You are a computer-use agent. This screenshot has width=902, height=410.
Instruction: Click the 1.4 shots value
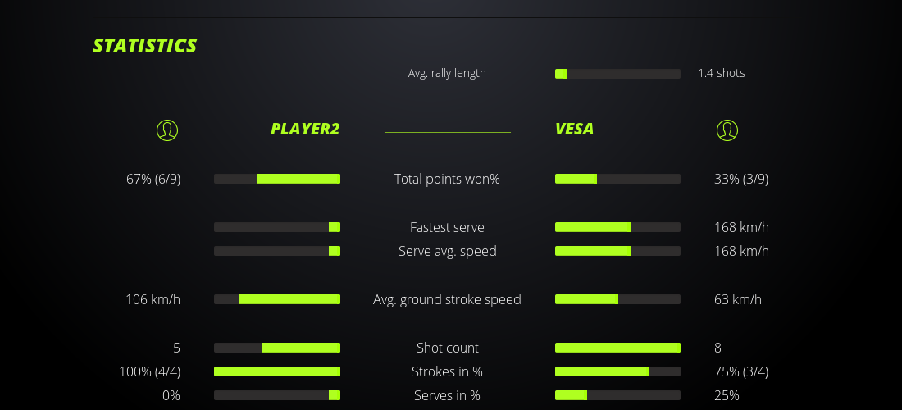point(722,73)
